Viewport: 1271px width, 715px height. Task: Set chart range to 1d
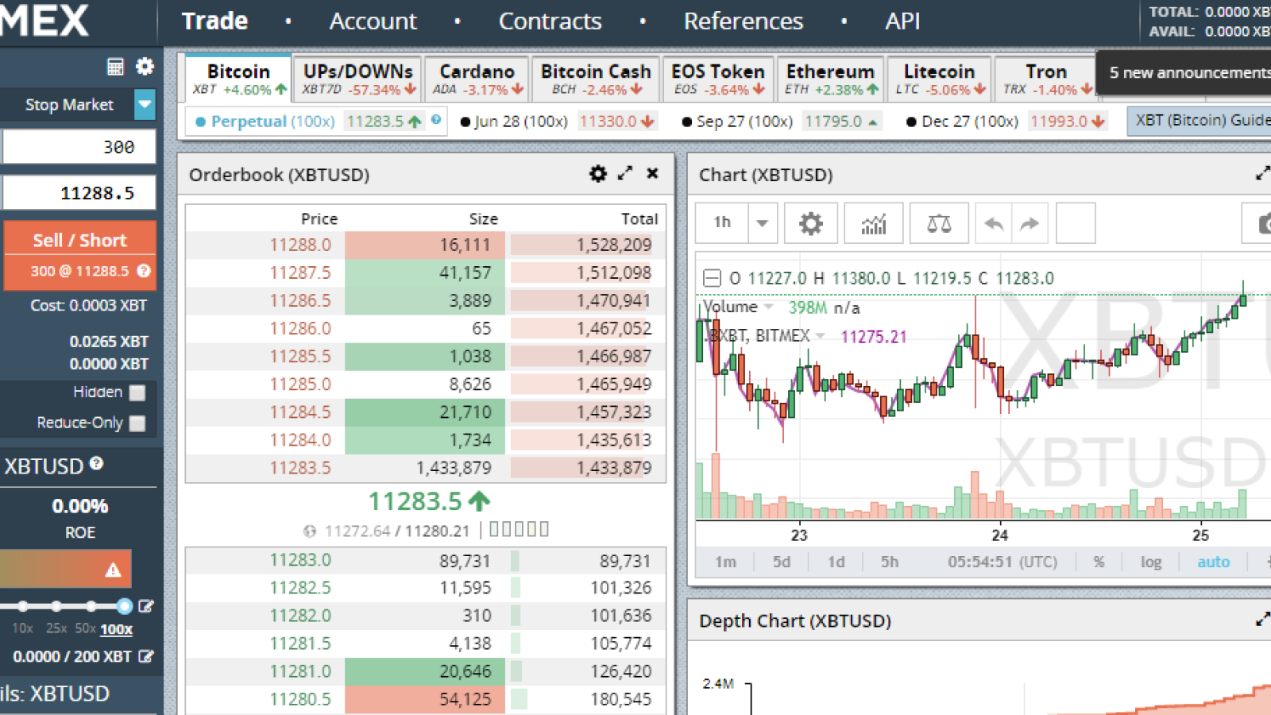tap(836, 562)
